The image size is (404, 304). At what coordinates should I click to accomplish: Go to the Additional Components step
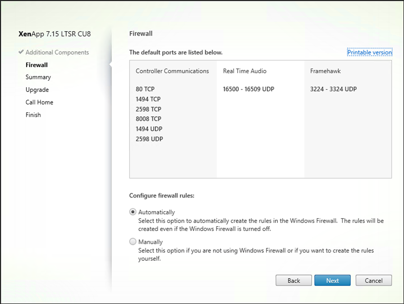tap(57, 52)
